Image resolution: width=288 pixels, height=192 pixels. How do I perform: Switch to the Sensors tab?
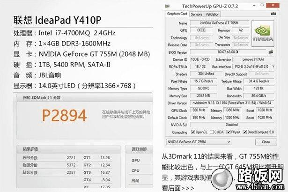coord(196,15)
